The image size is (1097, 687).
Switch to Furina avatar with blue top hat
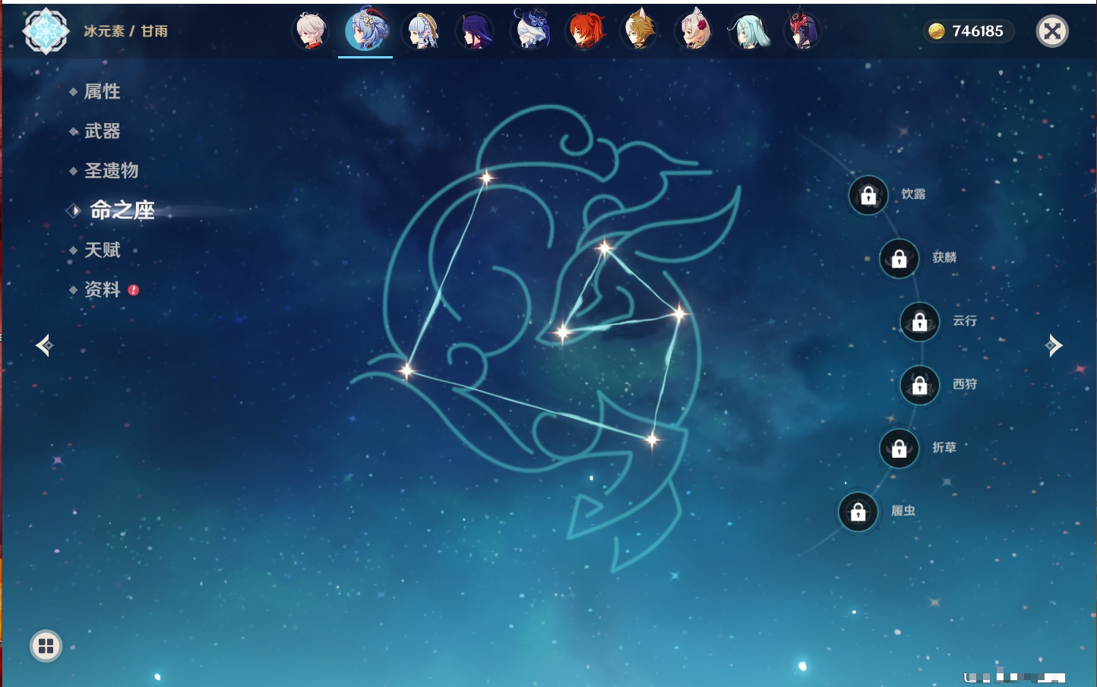tap(530, 30)
